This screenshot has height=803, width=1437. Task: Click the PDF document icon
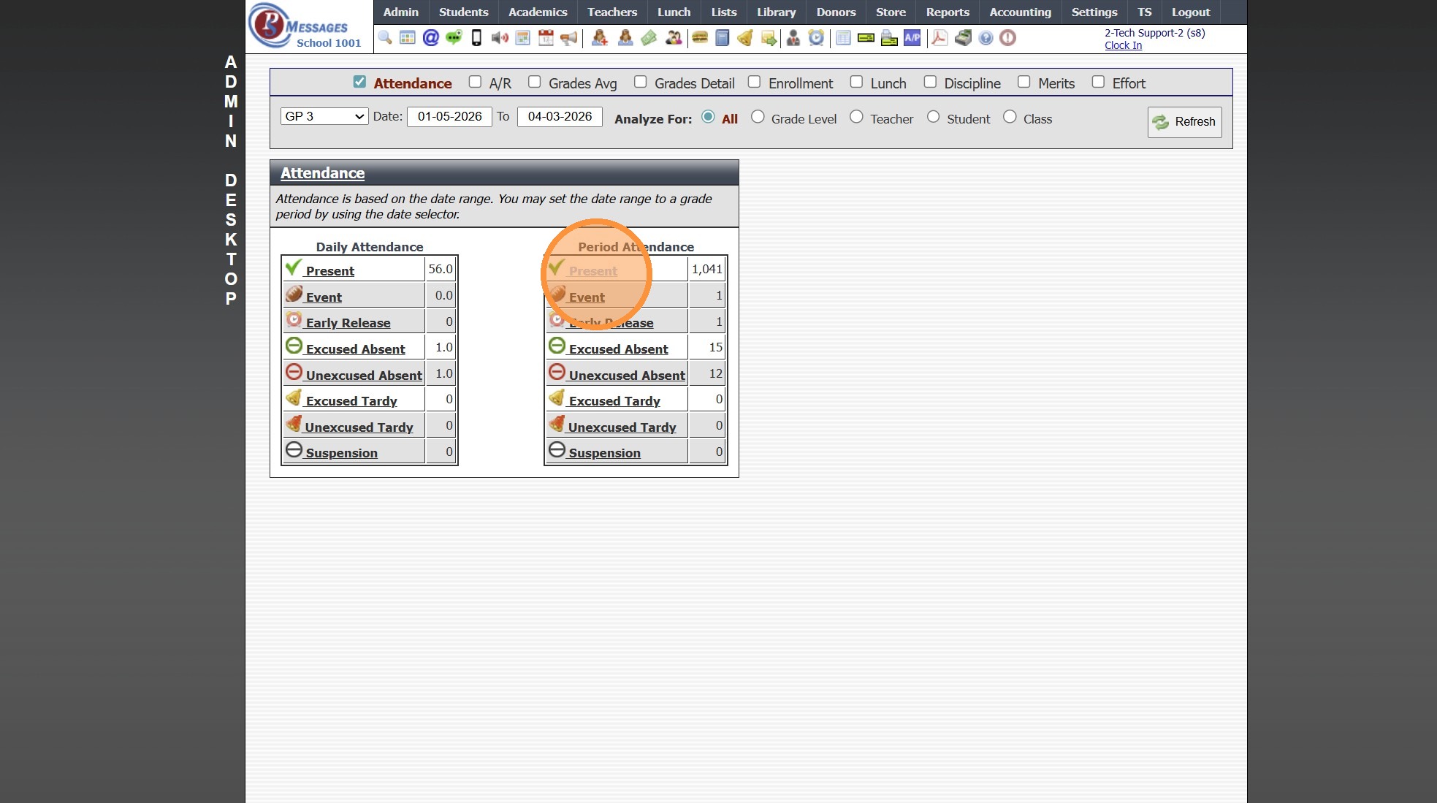pos(939,38)
